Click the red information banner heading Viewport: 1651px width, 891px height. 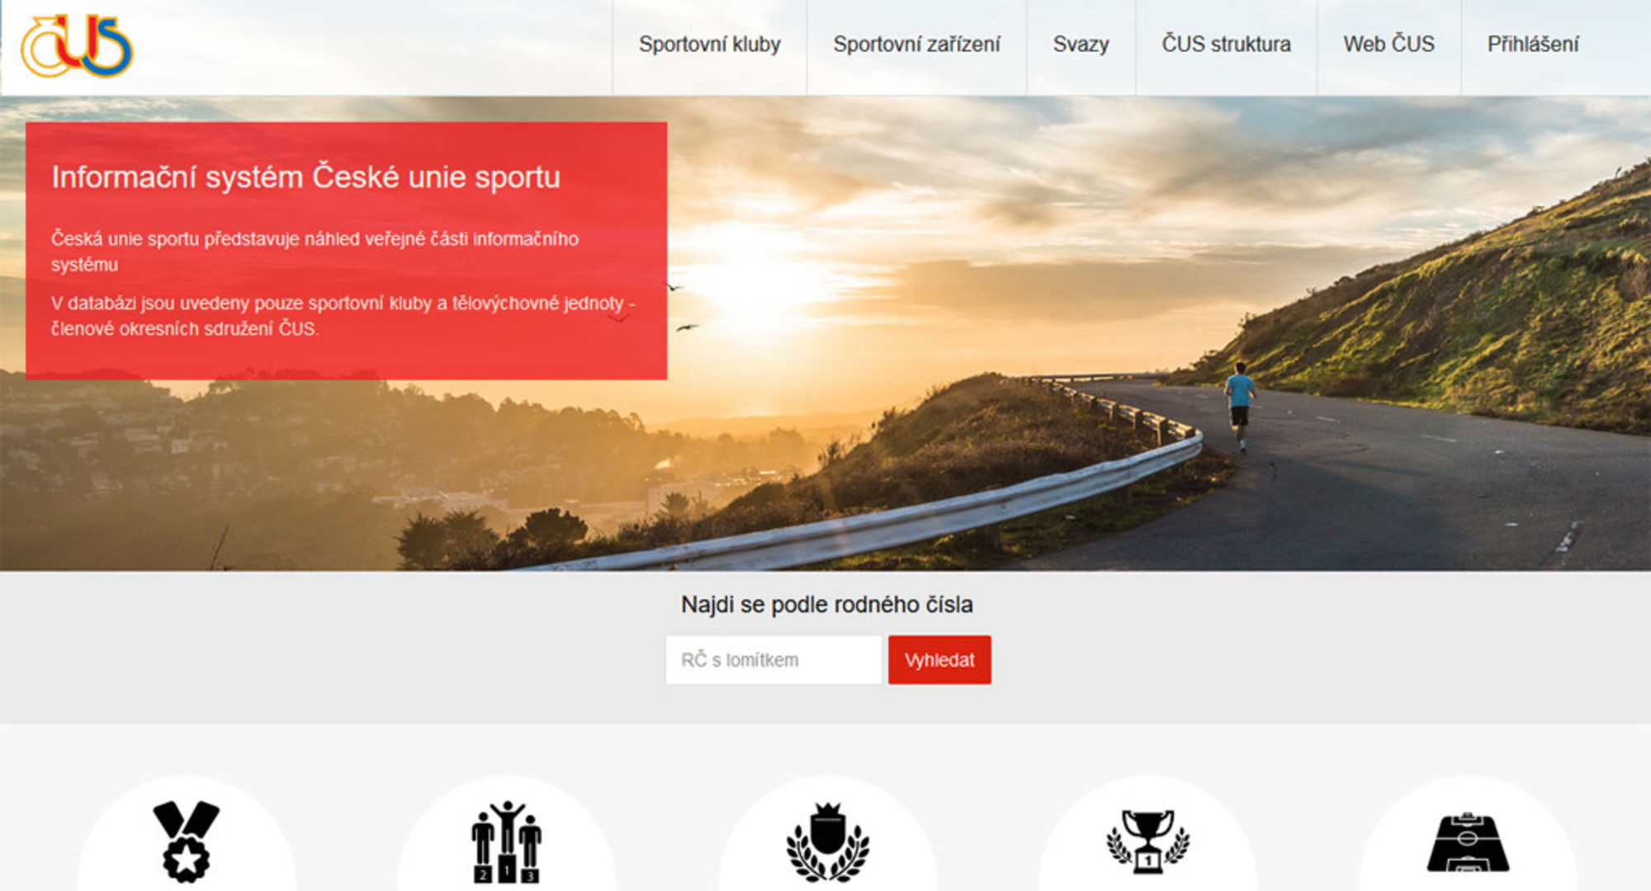[305, 177]
